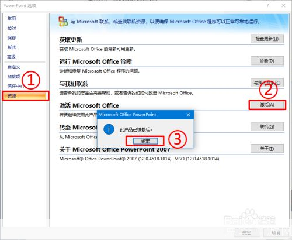Click the help question mark in title bar
The width and height of the screenshot is (292, 240).
pyautogui.click(x=267, y=5)
